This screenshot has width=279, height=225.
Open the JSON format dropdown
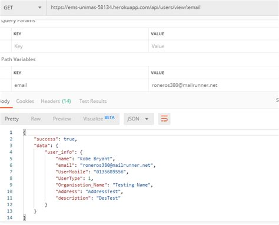click(x=138, y=119)
